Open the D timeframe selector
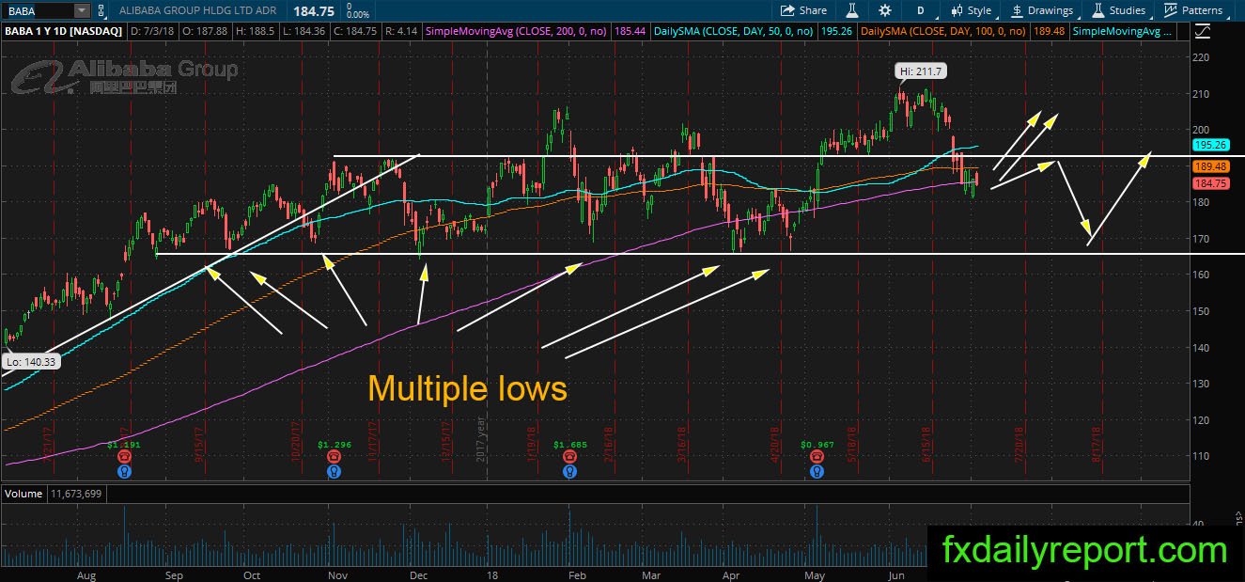 pos(921,10)
